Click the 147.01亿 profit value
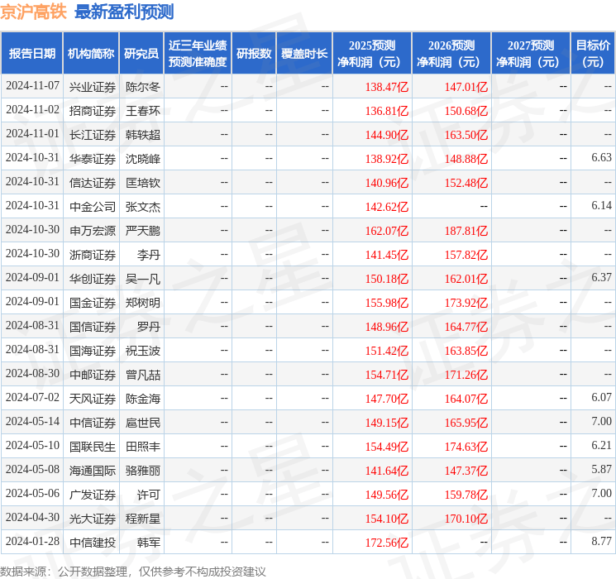Image resolution: width=616 pixels, height=579 pixels. 466,87
